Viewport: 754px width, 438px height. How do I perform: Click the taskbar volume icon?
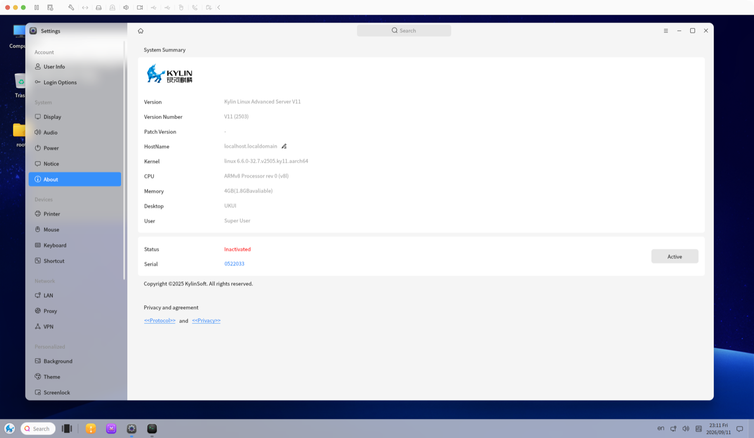click(x=686, y=429)
